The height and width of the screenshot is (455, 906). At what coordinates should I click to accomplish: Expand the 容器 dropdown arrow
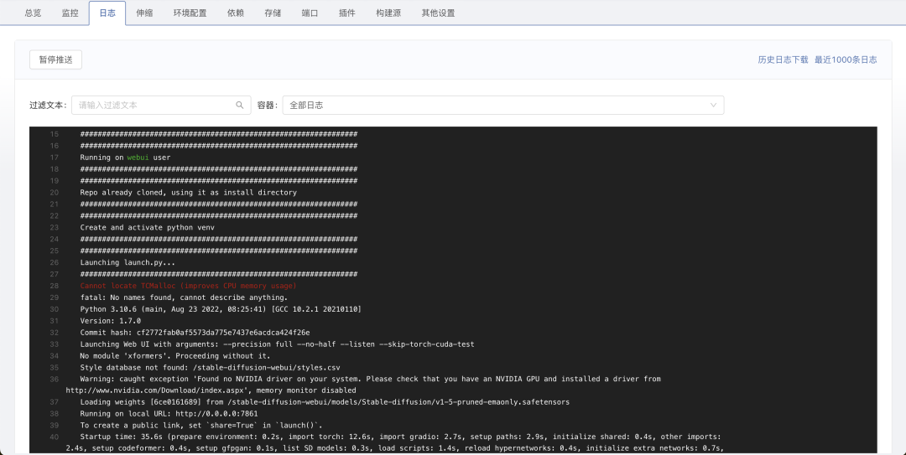714,105
